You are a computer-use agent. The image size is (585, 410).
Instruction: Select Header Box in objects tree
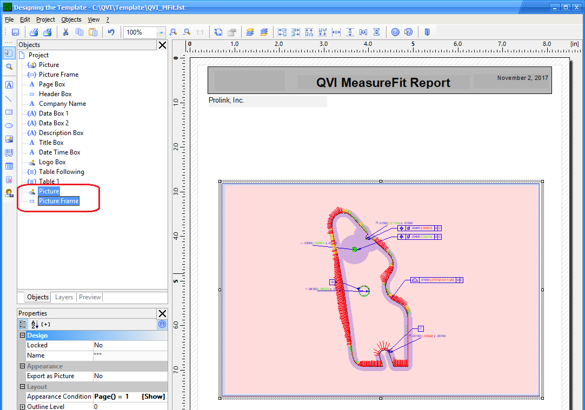[x=55, y=94]
